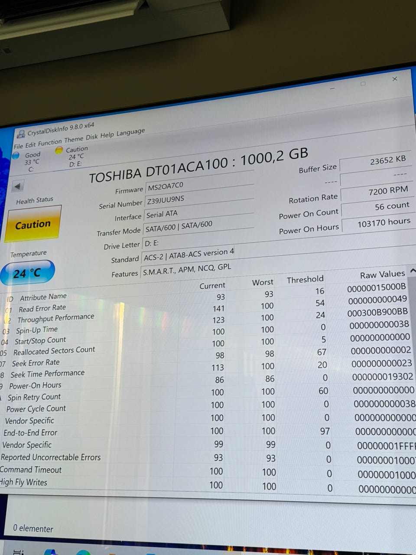Click the yellow Caution health status button
Screen dimensions: 416x555
coord(33,224)
